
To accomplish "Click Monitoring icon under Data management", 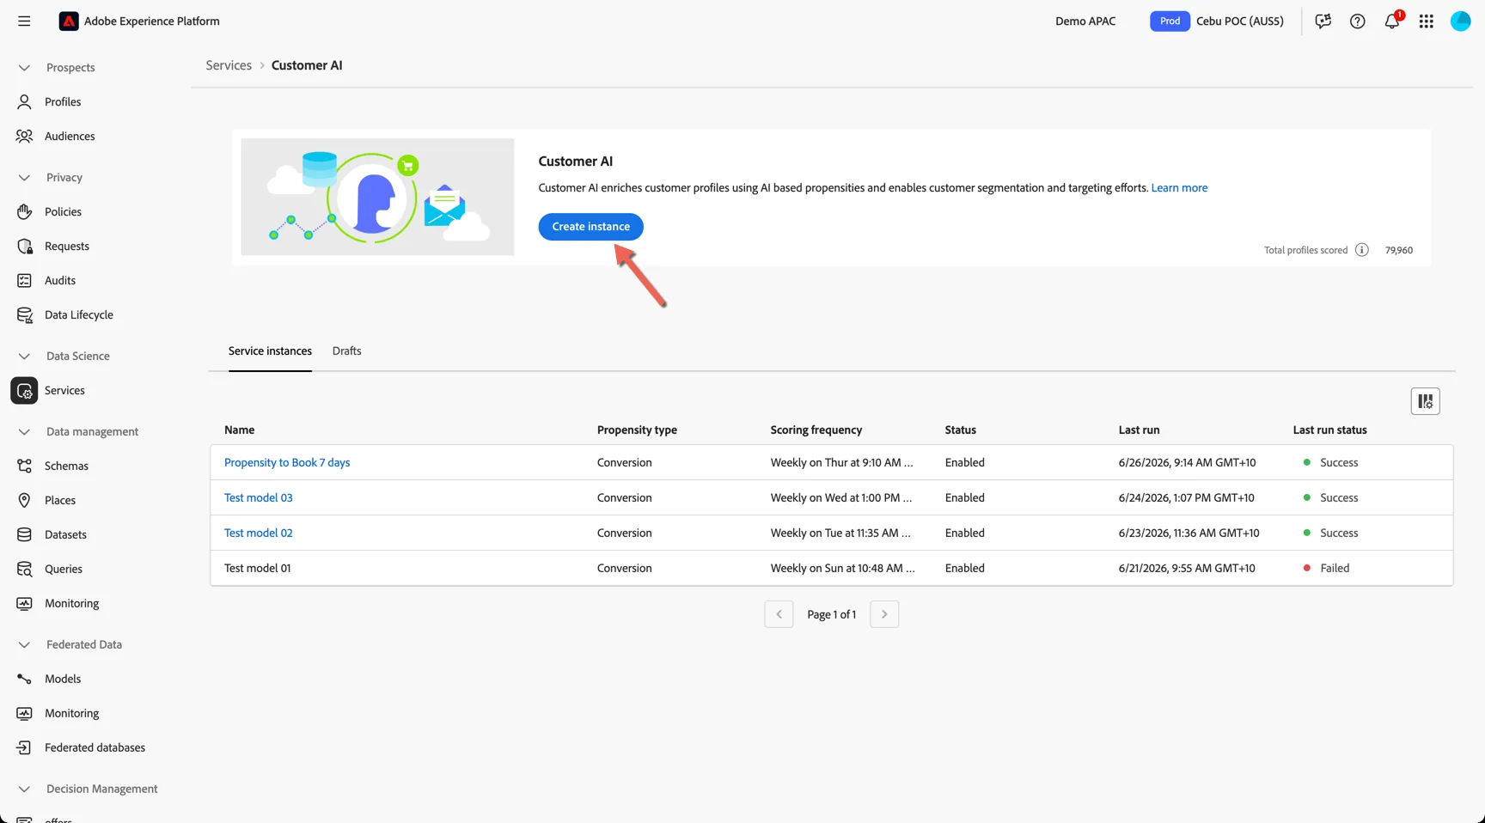I will pos(24,604).
